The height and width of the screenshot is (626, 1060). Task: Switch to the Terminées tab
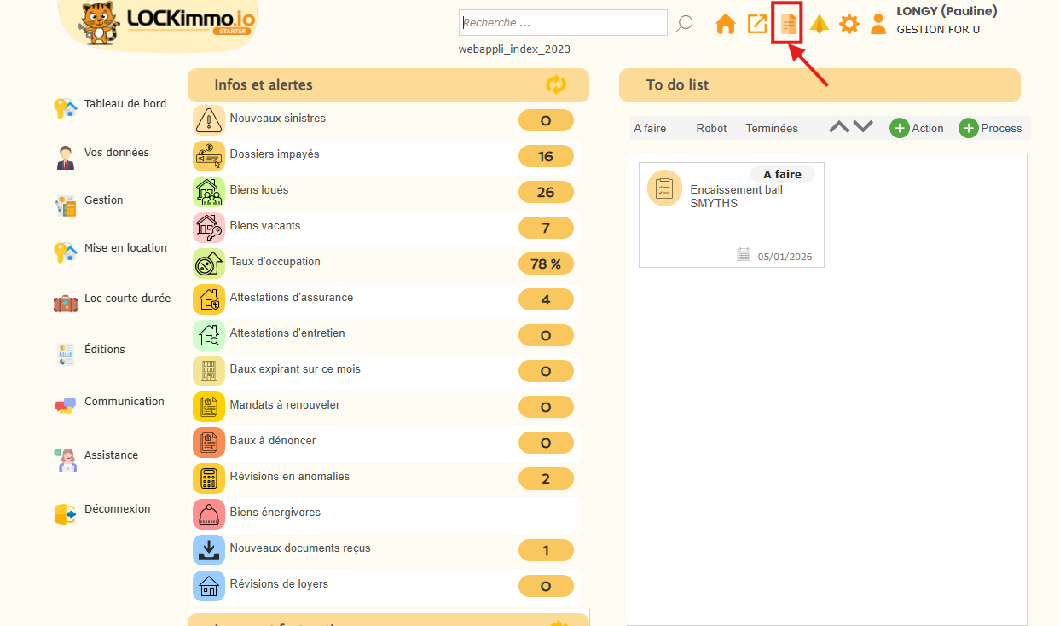(x=772, y=129)
